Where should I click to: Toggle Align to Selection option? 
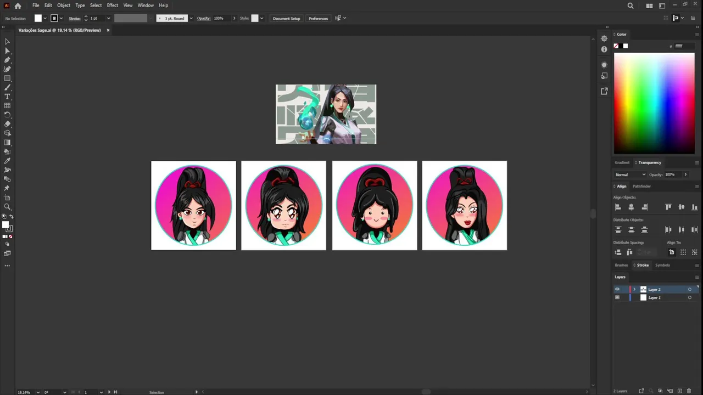pyautogui.click(x=683, y=252)
